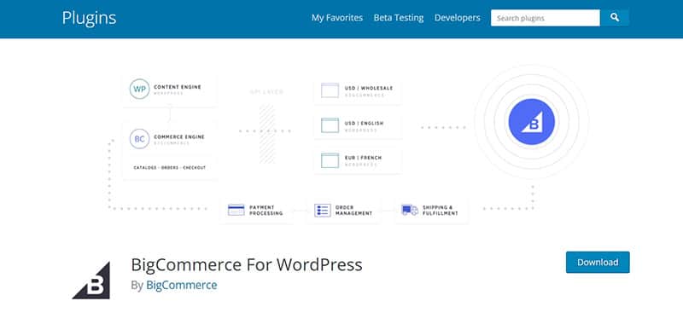Click the Shipping & Fulfillment label

click(x=440, y=211)
